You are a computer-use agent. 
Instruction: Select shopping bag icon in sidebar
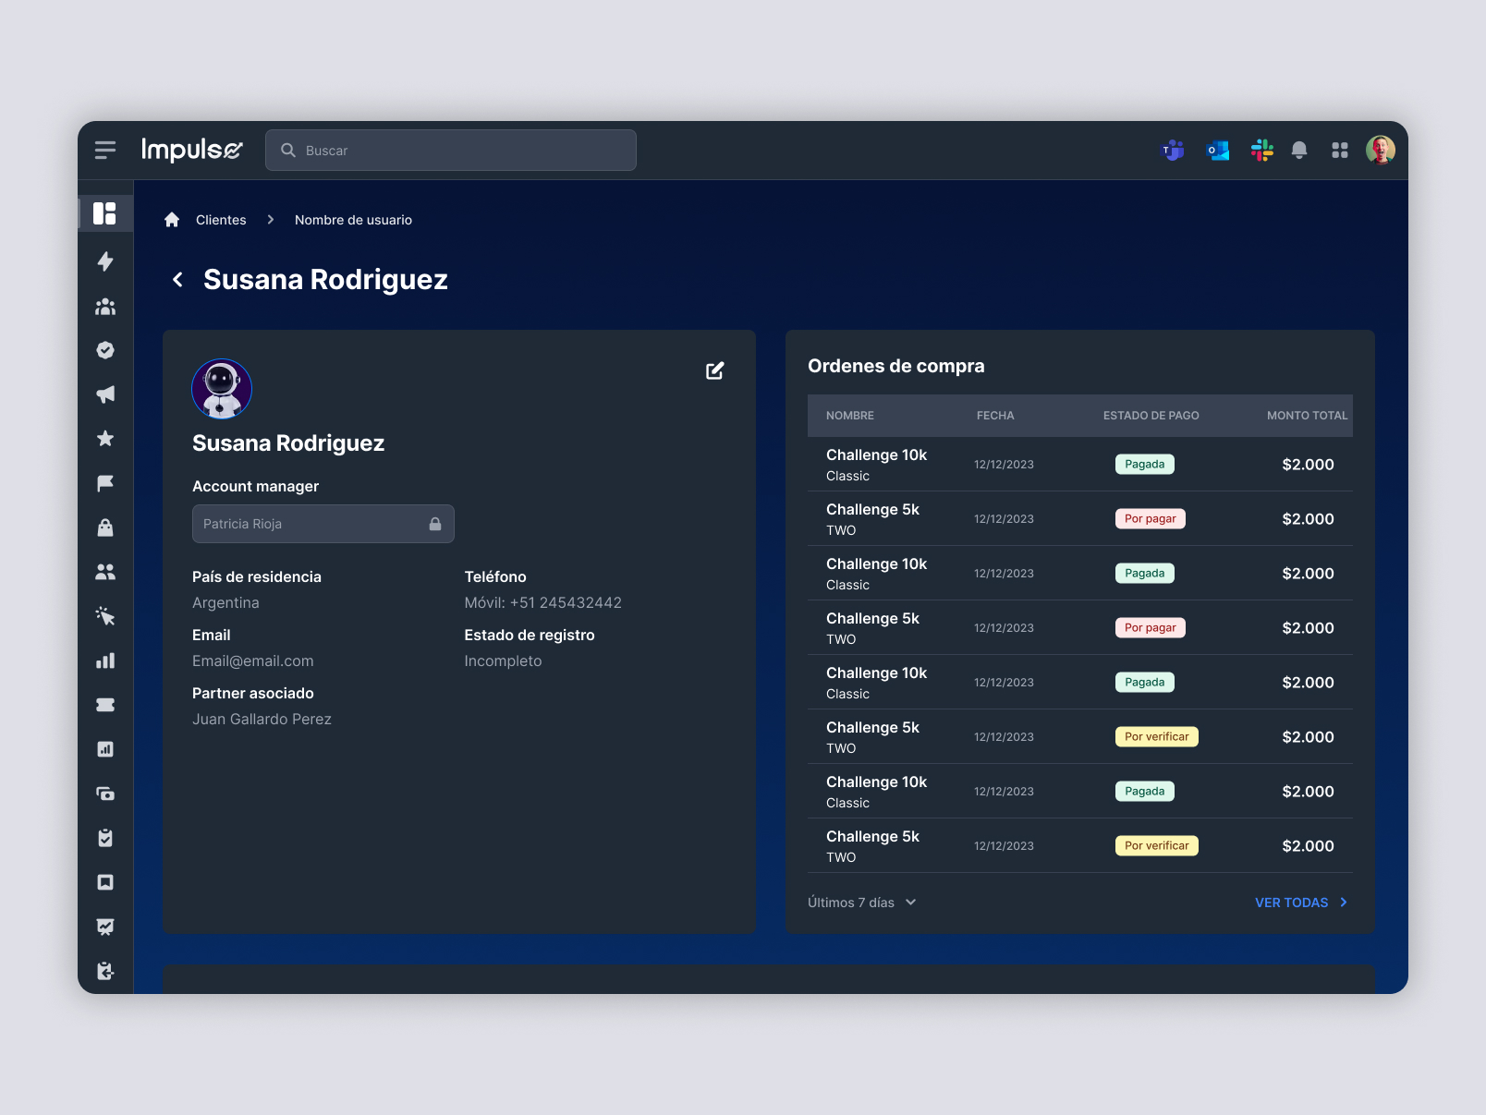[105, 527]
